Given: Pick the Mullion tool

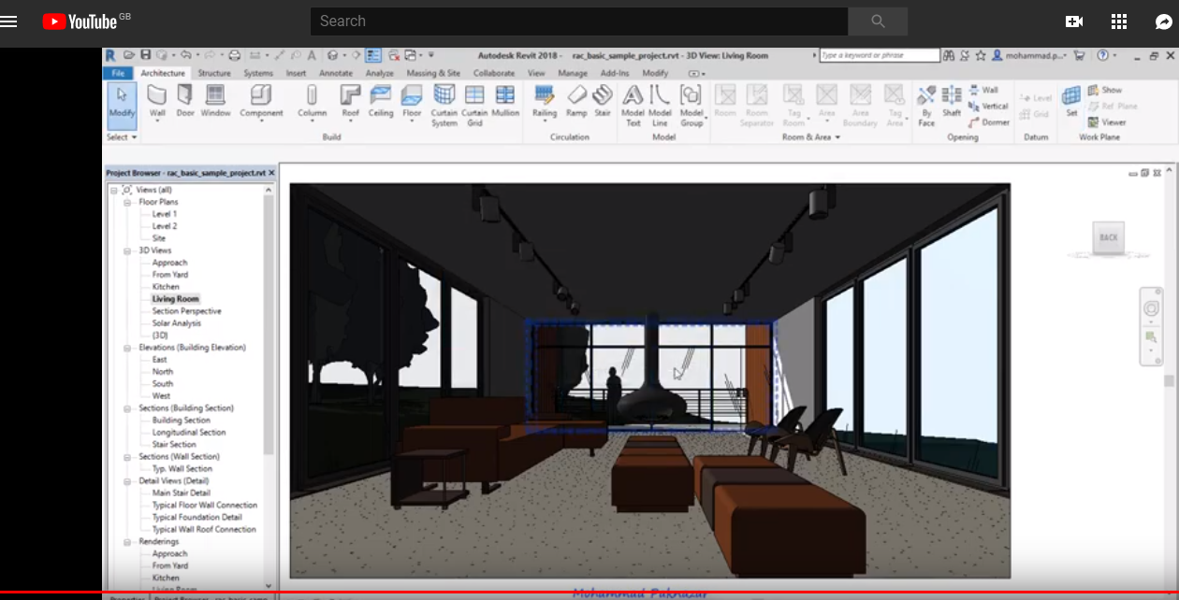Looking at the screenshot, I should pyautogui.click(x=505, y=102).
